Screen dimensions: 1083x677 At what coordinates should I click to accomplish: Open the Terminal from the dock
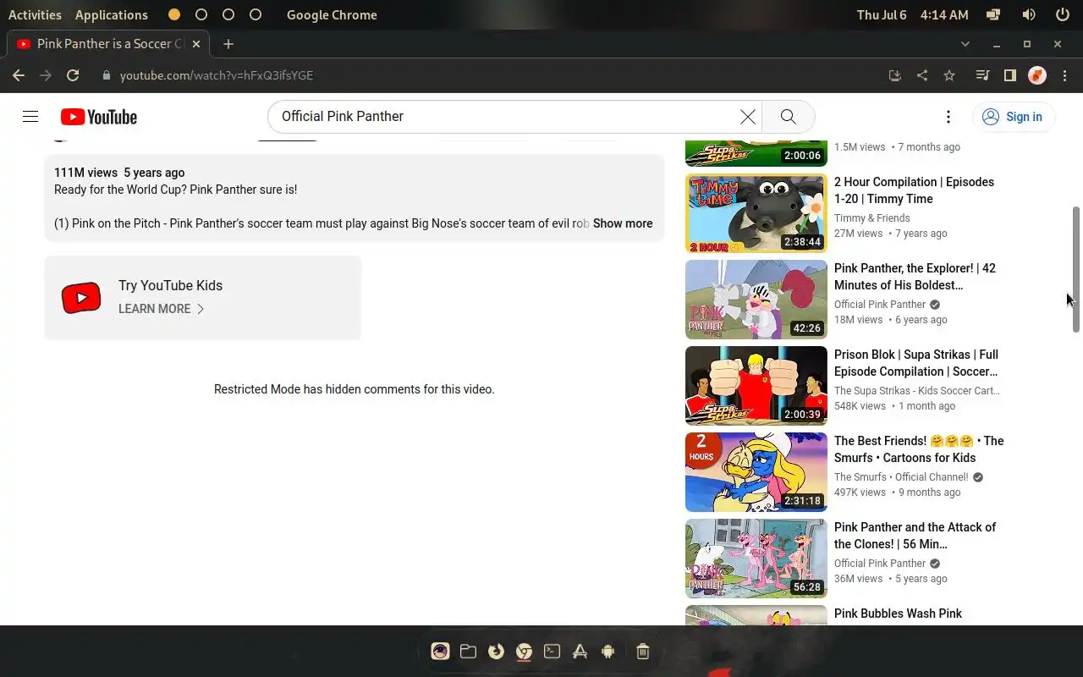552,651
